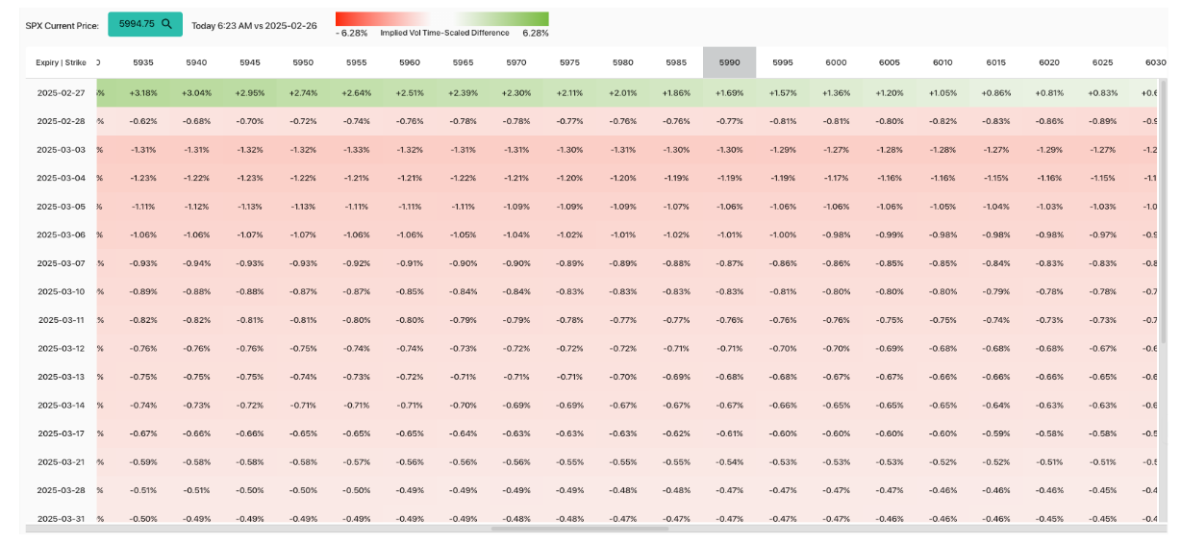Viewport: 1181px width, 544px height.
Task: Select the highlighted 5990 strike column header
Action: (729, 62)
